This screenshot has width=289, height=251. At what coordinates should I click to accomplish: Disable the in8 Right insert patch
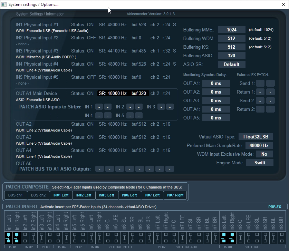(x=232, y=237)
